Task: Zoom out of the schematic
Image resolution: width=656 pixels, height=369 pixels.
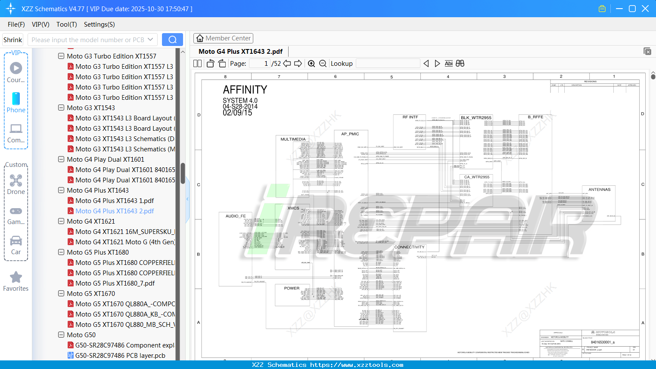Action: click(x=323, y=64)
